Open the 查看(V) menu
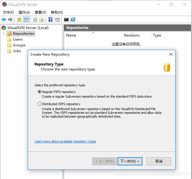 (x=41, y=12)
